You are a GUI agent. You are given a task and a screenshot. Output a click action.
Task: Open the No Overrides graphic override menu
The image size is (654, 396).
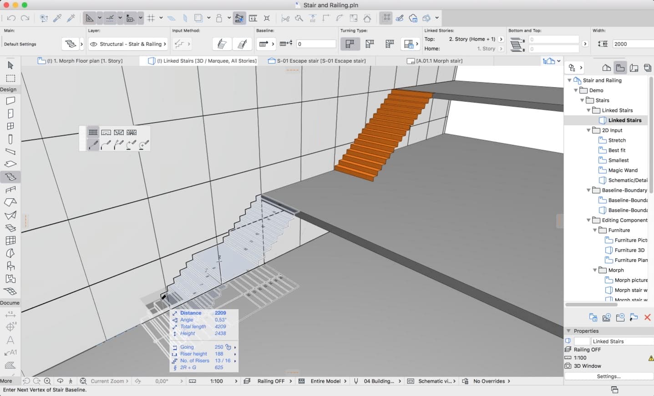coord(486,381)
